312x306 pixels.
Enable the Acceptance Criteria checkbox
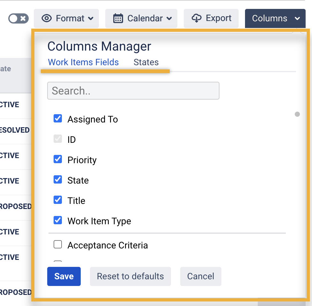58,245
